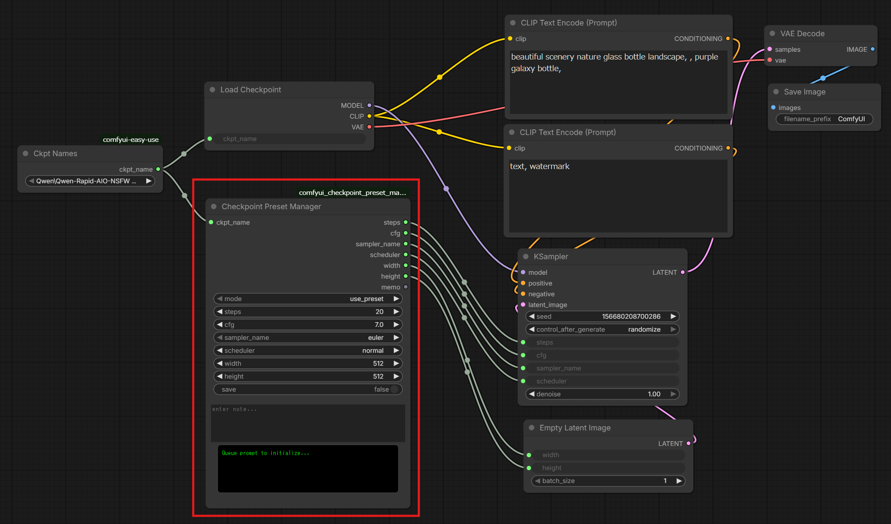The image size is (891, 524).
Task: Click the cfg output socket on Preset Manager
Action: point(406,233)
